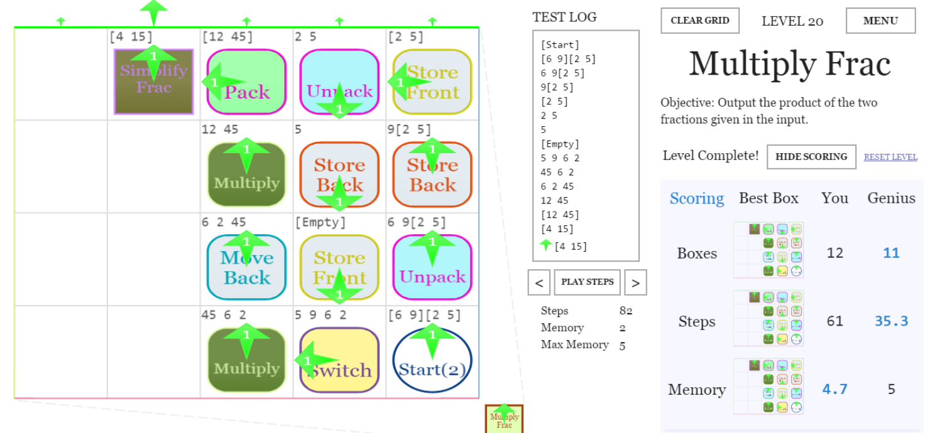Open the Menu

(880, 20)
